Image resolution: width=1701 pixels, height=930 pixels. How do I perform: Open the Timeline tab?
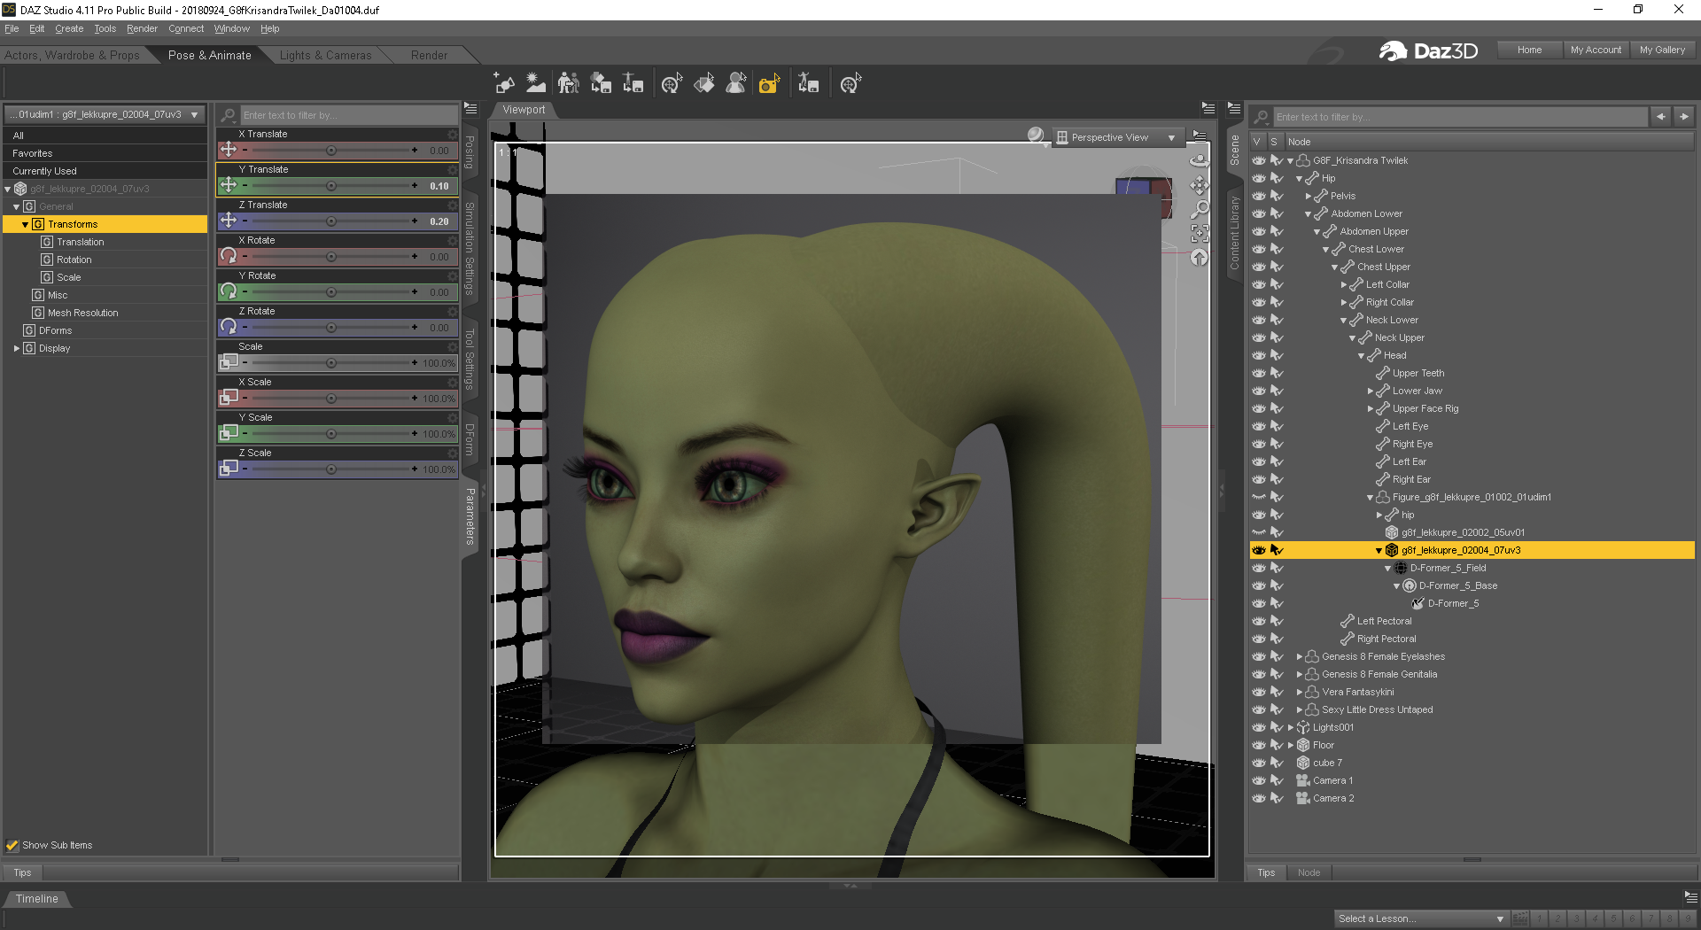pyautogui.click(x=36, y=898)
